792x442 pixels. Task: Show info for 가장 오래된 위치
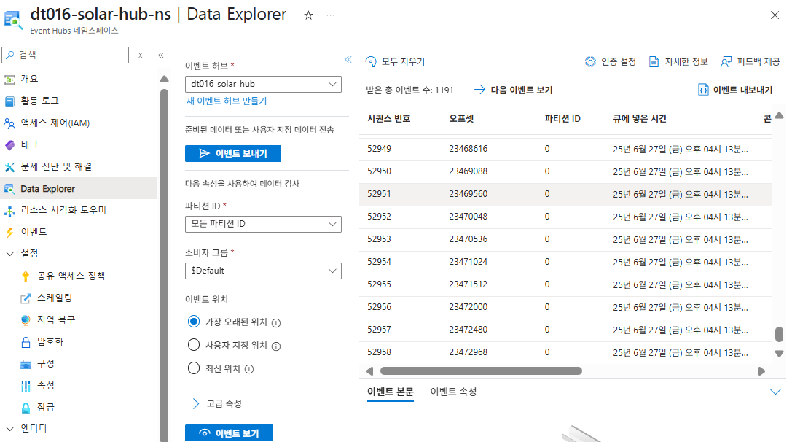point(276,323)
